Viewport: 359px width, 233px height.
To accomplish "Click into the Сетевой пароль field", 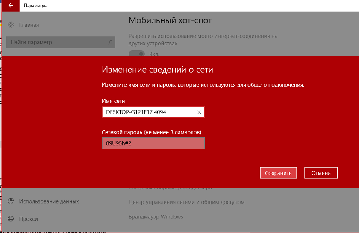I will (153, 143).
